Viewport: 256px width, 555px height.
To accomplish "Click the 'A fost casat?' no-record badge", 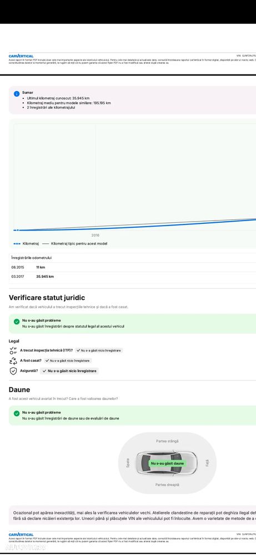I will 68,361.
